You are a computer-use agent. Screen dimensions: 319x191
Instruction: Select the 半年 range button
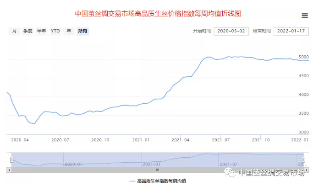point(41,31)
